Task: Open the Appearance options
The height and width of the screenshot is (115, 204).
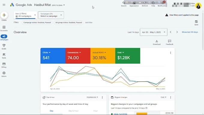Action: (x=134, y=4)
